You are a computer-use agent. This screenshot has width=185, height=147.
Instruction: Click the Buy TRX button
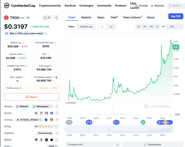(x=175, y=16)
